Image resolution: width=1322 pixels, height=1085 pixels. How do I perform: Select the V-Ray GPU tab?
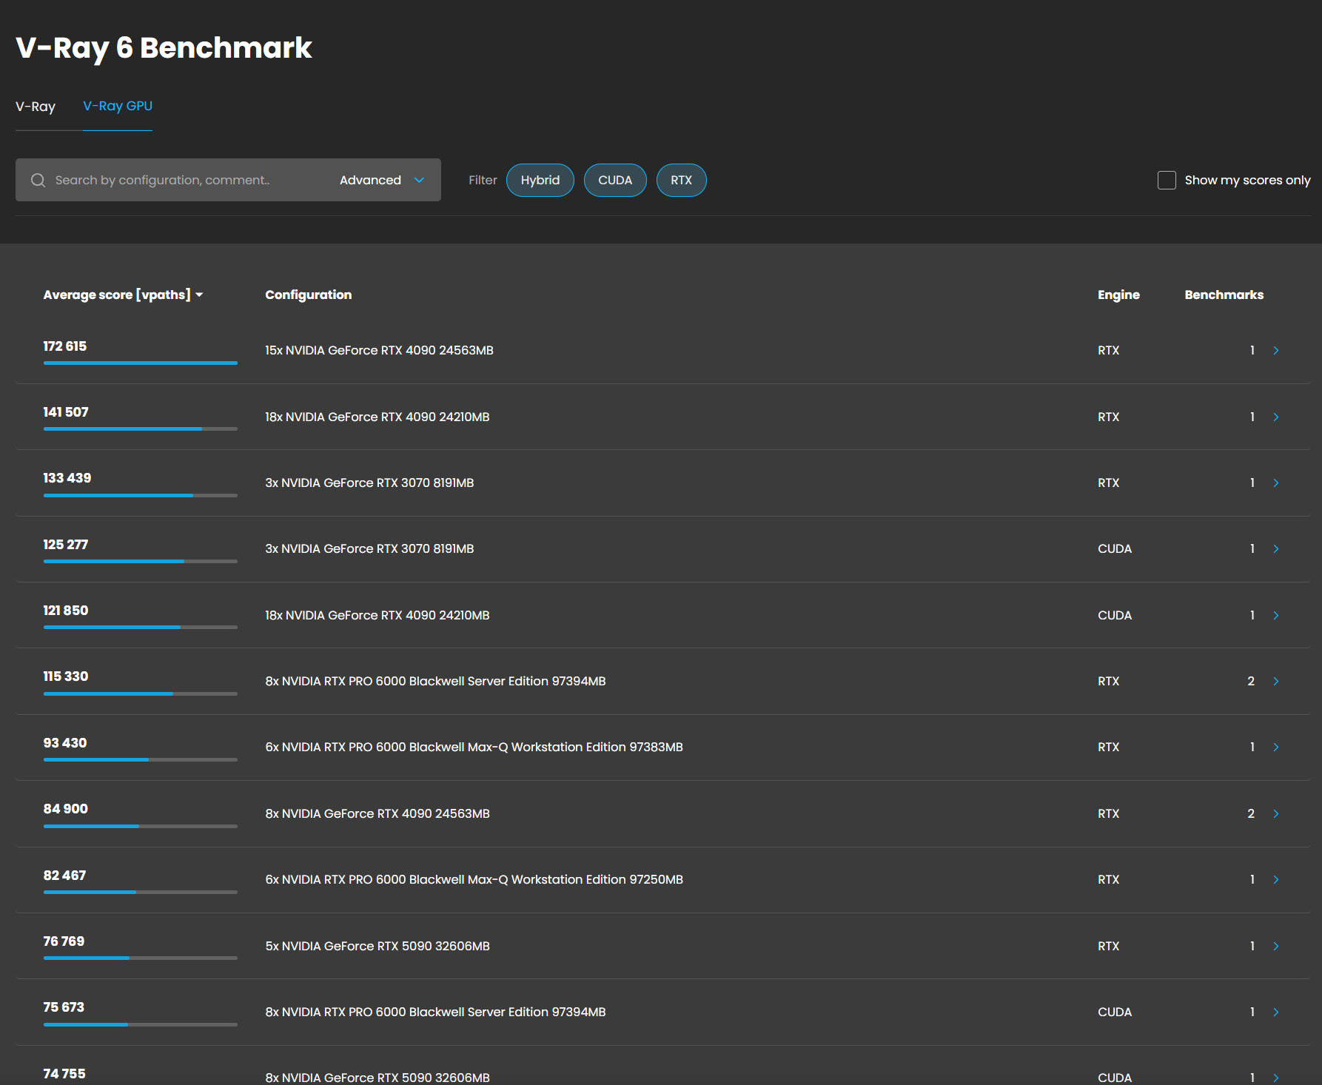click(118, 107)
